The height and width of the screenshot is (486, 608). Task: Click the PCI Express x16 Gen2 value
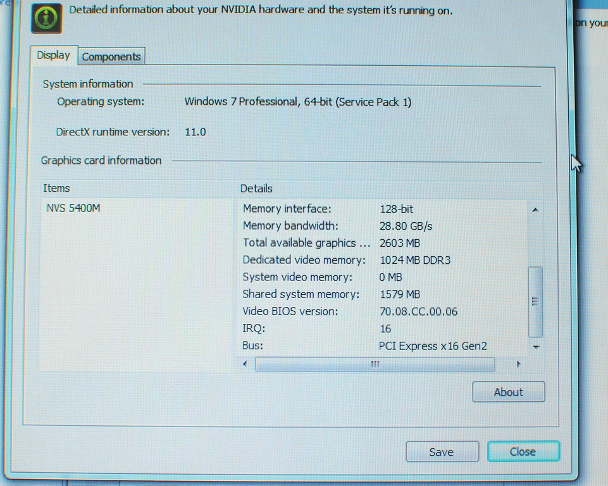tap(433, 346)
